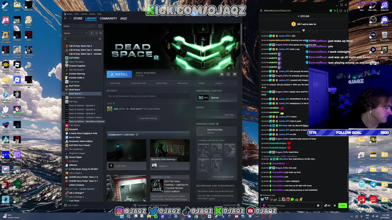Select Counter-Strike 2 in library list
The height and width of the screenshot is (220, 392).
pos(77,78)
